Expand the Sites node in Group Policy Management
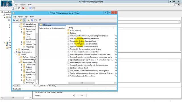This screenshot has height=102, width=182. tap(5, 43)
